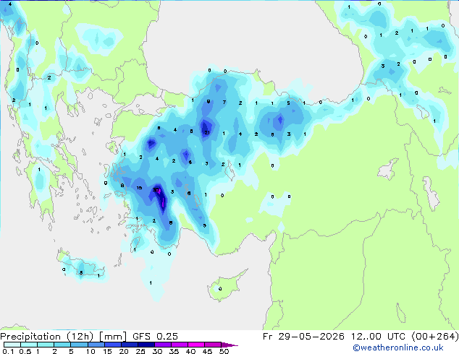The width and height of the screenshot is (459, 354).
Task: Click the '50' legend scale label
Action: [x=224, y=351]
